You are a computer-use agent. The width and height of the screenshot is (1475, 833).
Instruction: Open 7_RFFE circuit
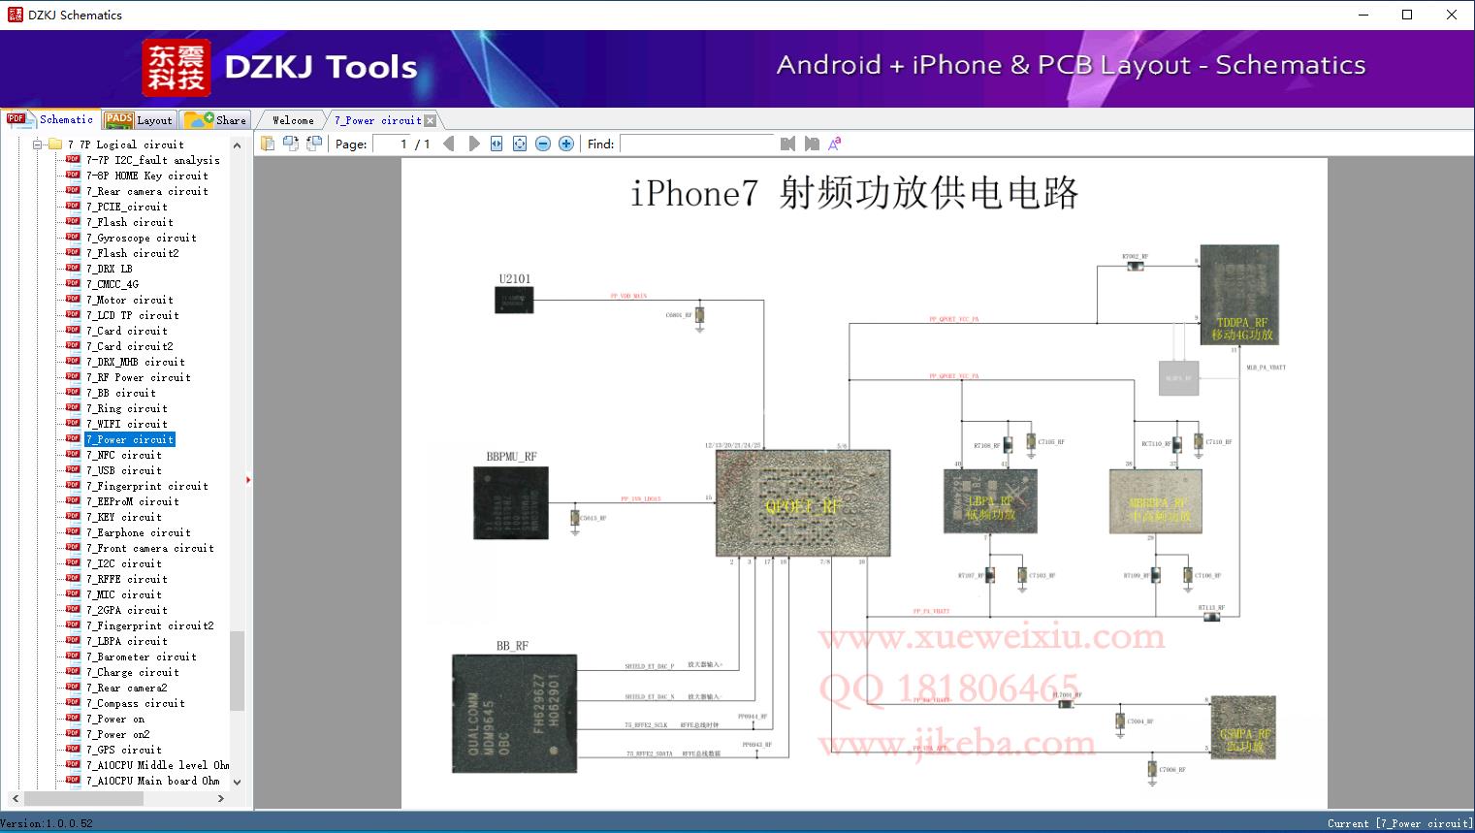coord(126,579)
